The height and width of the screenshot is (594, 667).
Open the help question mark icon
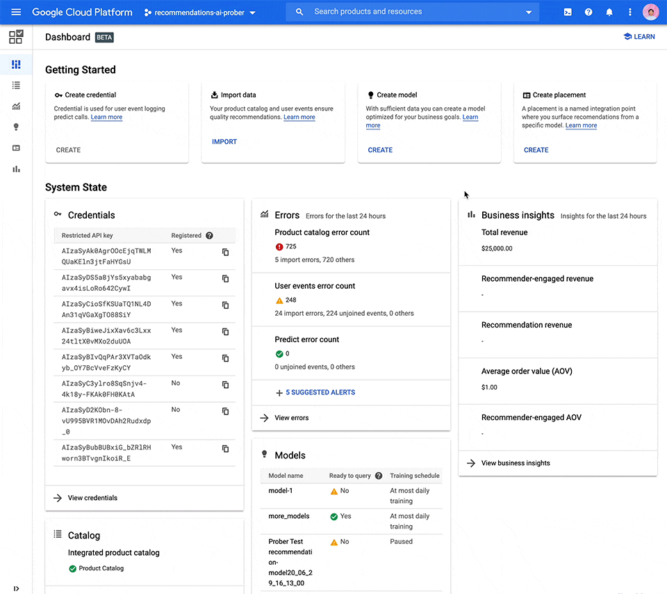coord(588,13)
